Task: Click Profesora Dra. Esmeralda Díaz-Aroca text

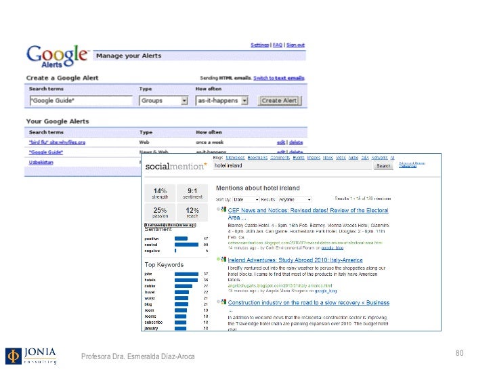Action: pyautogui.click(x=138, y=356)
